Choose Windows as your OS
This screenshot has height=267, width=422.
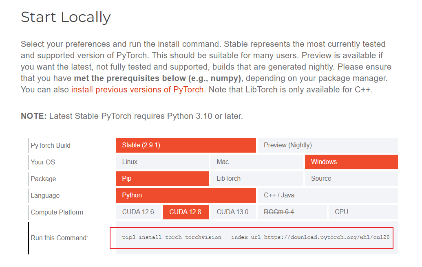click(x=351, y=162)
